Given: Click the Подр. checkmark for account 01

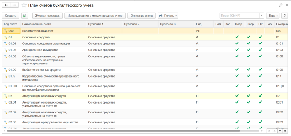Looking at the screenshot, I should [237, 37].
